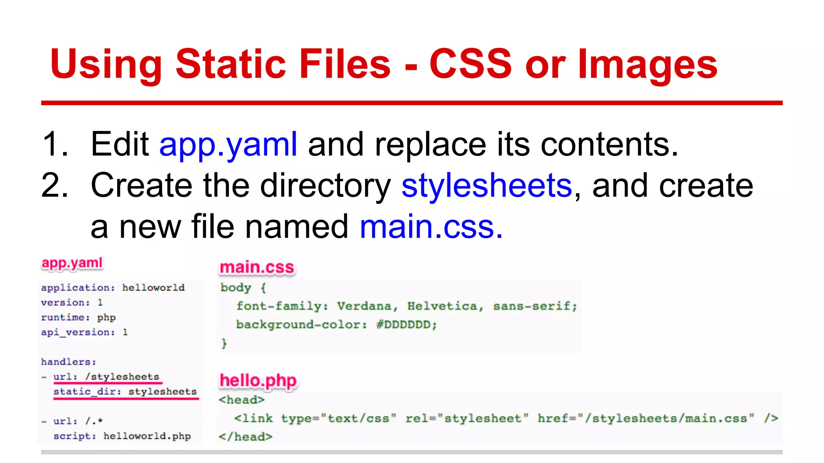Click the blue 'app.yaml' word in step 1

(x=228, y=145)
